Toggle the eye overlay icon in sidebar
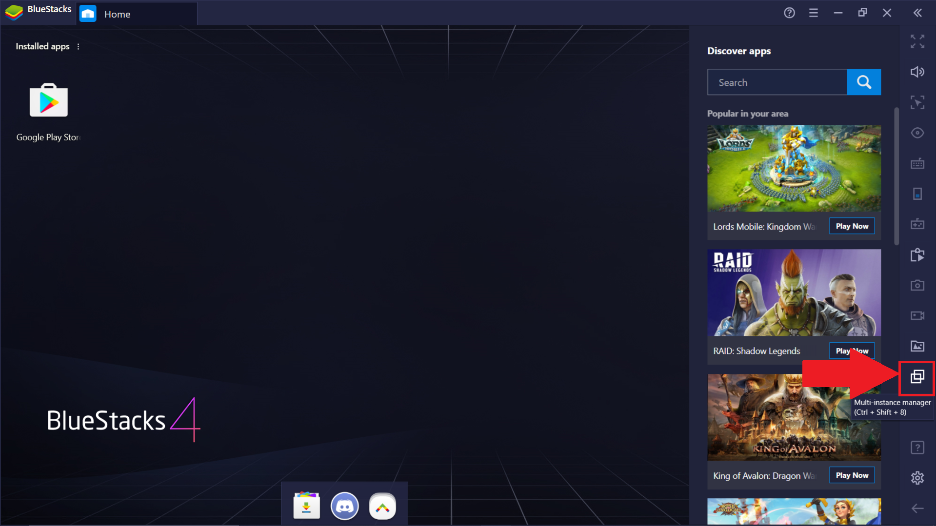This screenshot has width=936, height=526. click(x=917, y=133)
